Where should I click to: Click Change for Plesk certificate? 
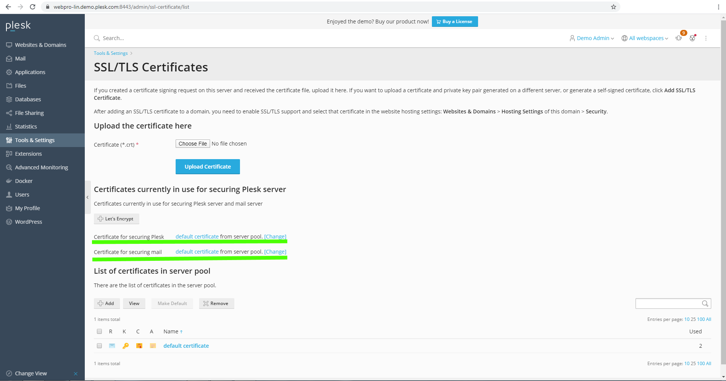(275, 237)
